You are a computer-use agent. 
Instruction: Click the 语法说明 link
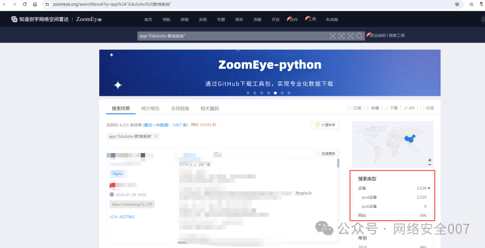[377, 35]
